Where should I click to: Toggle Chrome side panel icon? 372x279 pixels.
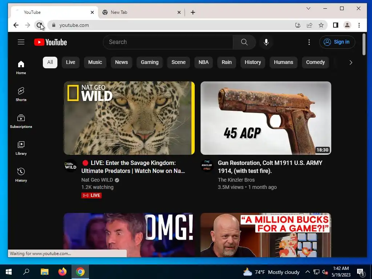[335, 25]
